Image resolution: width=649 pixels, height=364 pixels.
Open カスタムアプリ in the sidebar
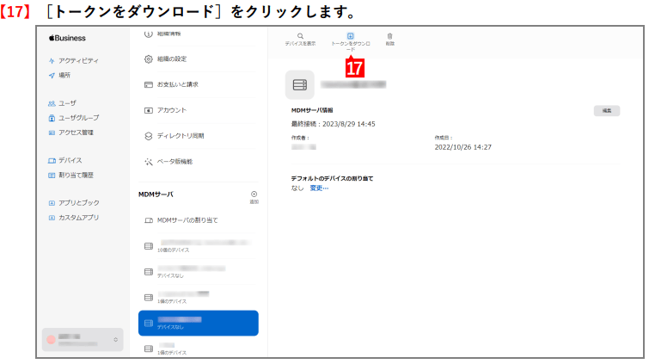pyautogui.click(x=74, y=217)
